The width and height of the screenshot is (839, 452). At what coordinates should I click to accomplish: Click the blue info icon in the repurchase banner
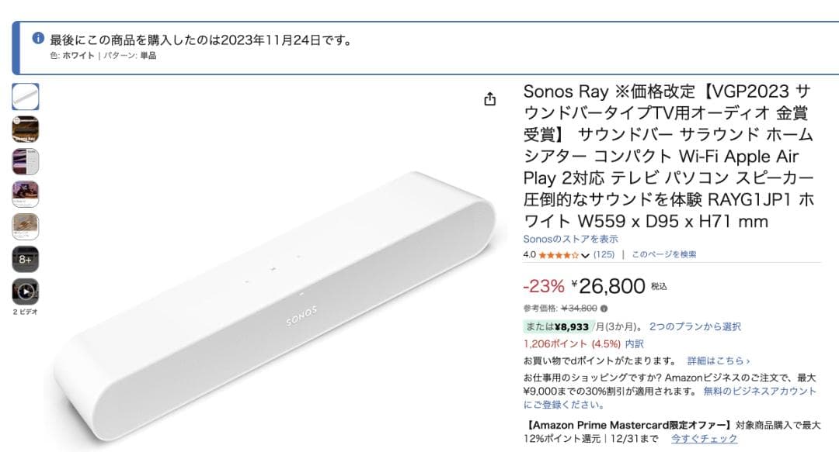[x=38, y=37]
